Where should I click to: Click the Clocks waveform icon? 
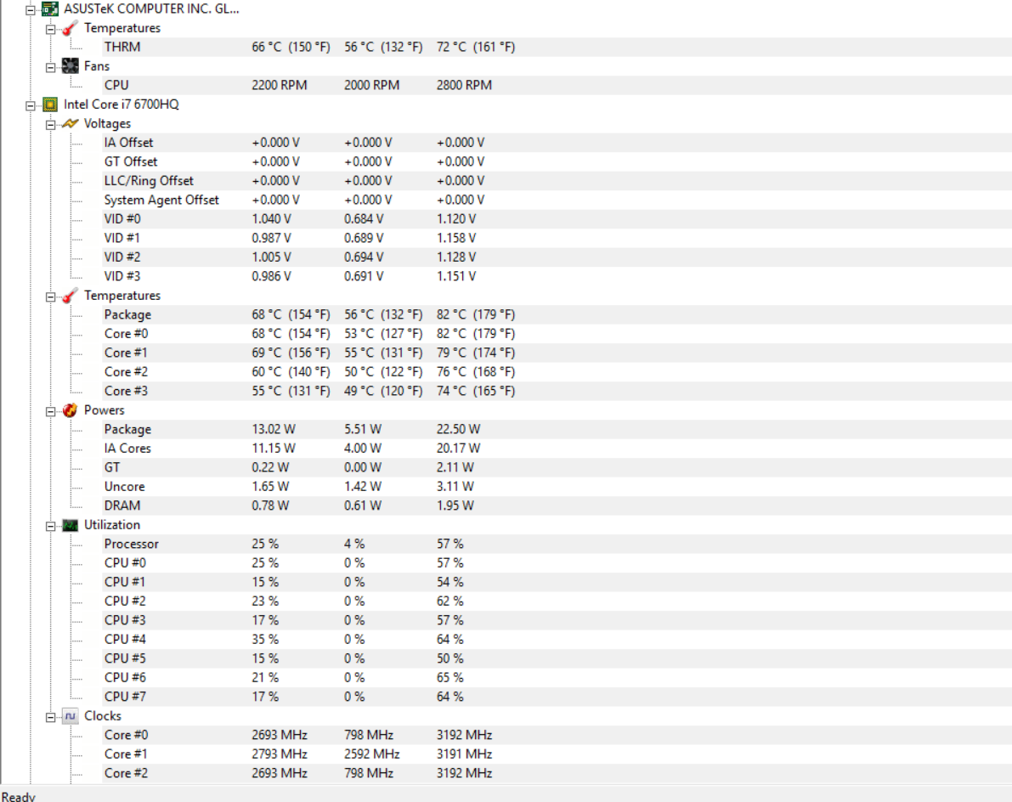[x=71, y=716]
